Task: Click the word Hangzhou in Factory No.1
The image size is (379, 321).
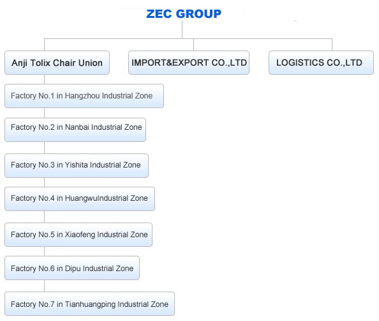Action: click(82, 96)
